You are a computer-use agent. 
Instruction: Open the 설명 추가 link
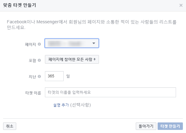coord(61,105)
